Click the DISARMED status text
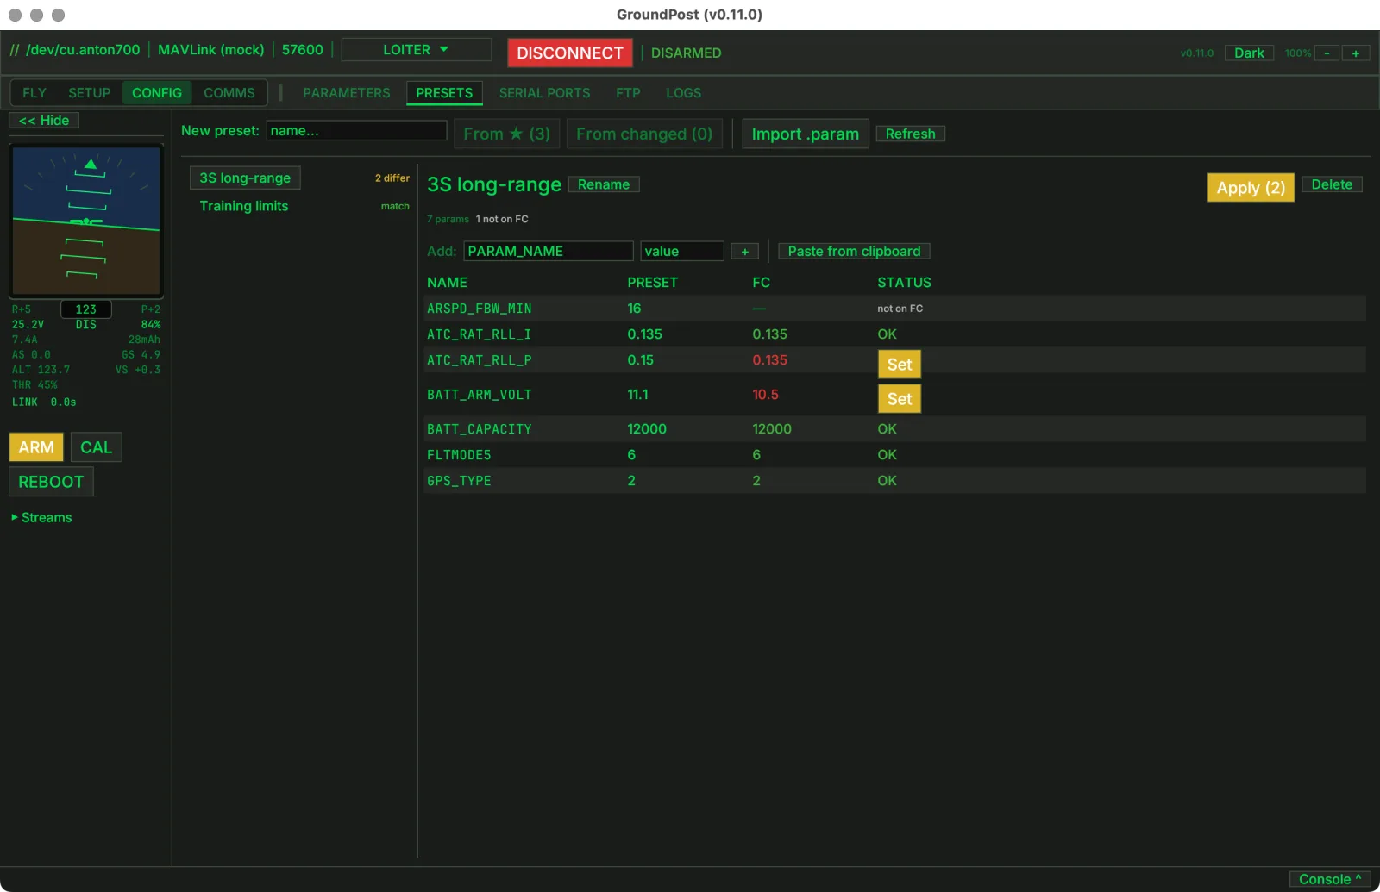 click(x=686, y=53)
